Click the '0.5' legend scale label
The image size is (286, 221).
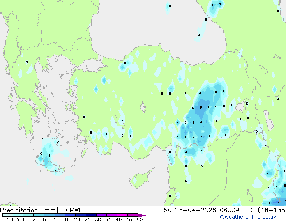coord(15,219)
